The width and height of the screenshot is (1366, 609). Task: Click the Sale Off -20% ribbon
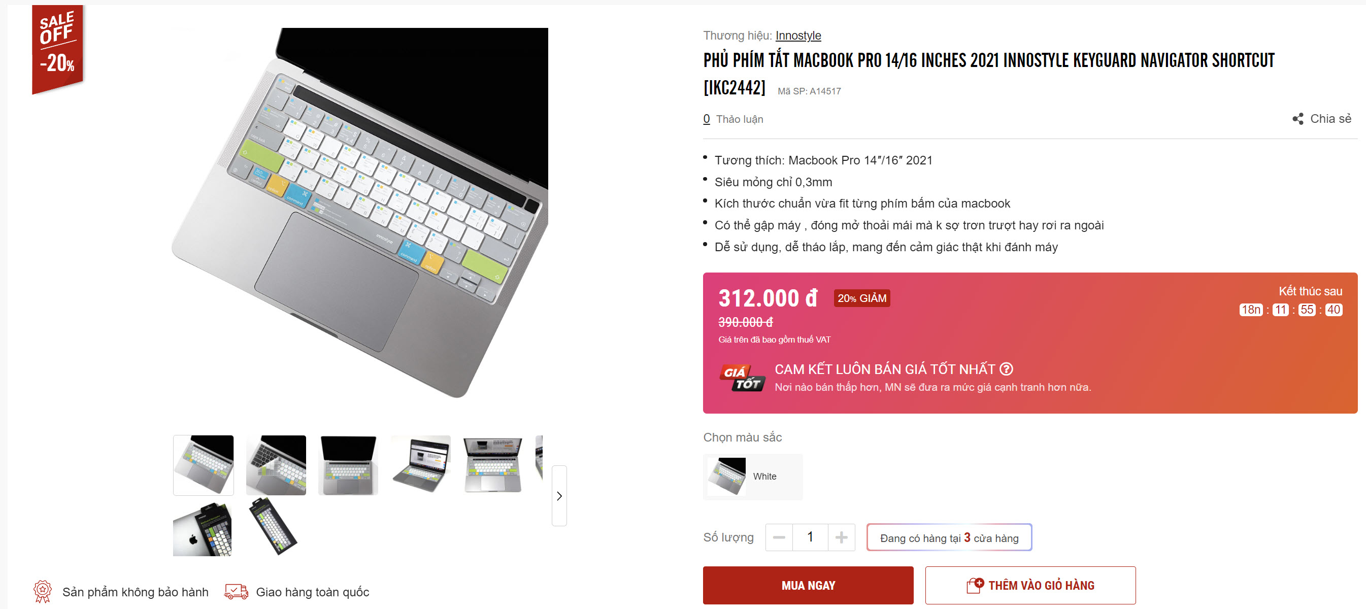pos(58,49)
